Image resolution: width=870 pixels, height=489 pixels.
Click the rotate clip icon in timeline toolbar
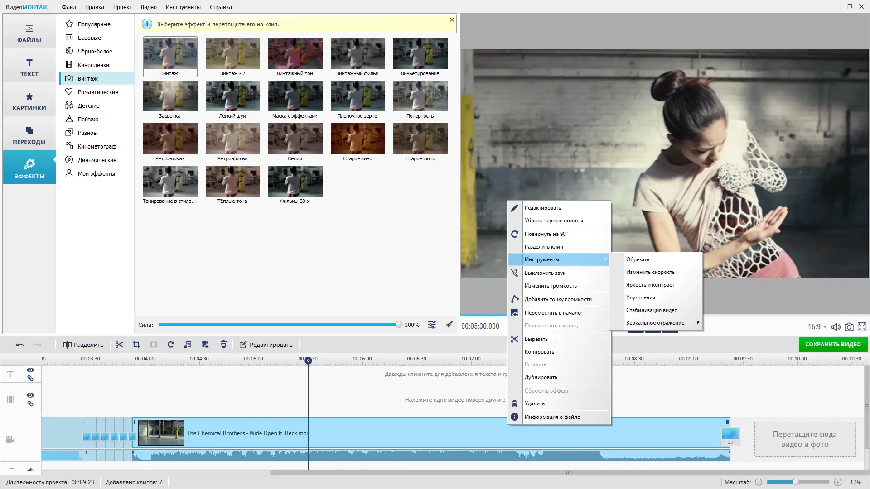[171, 345]
